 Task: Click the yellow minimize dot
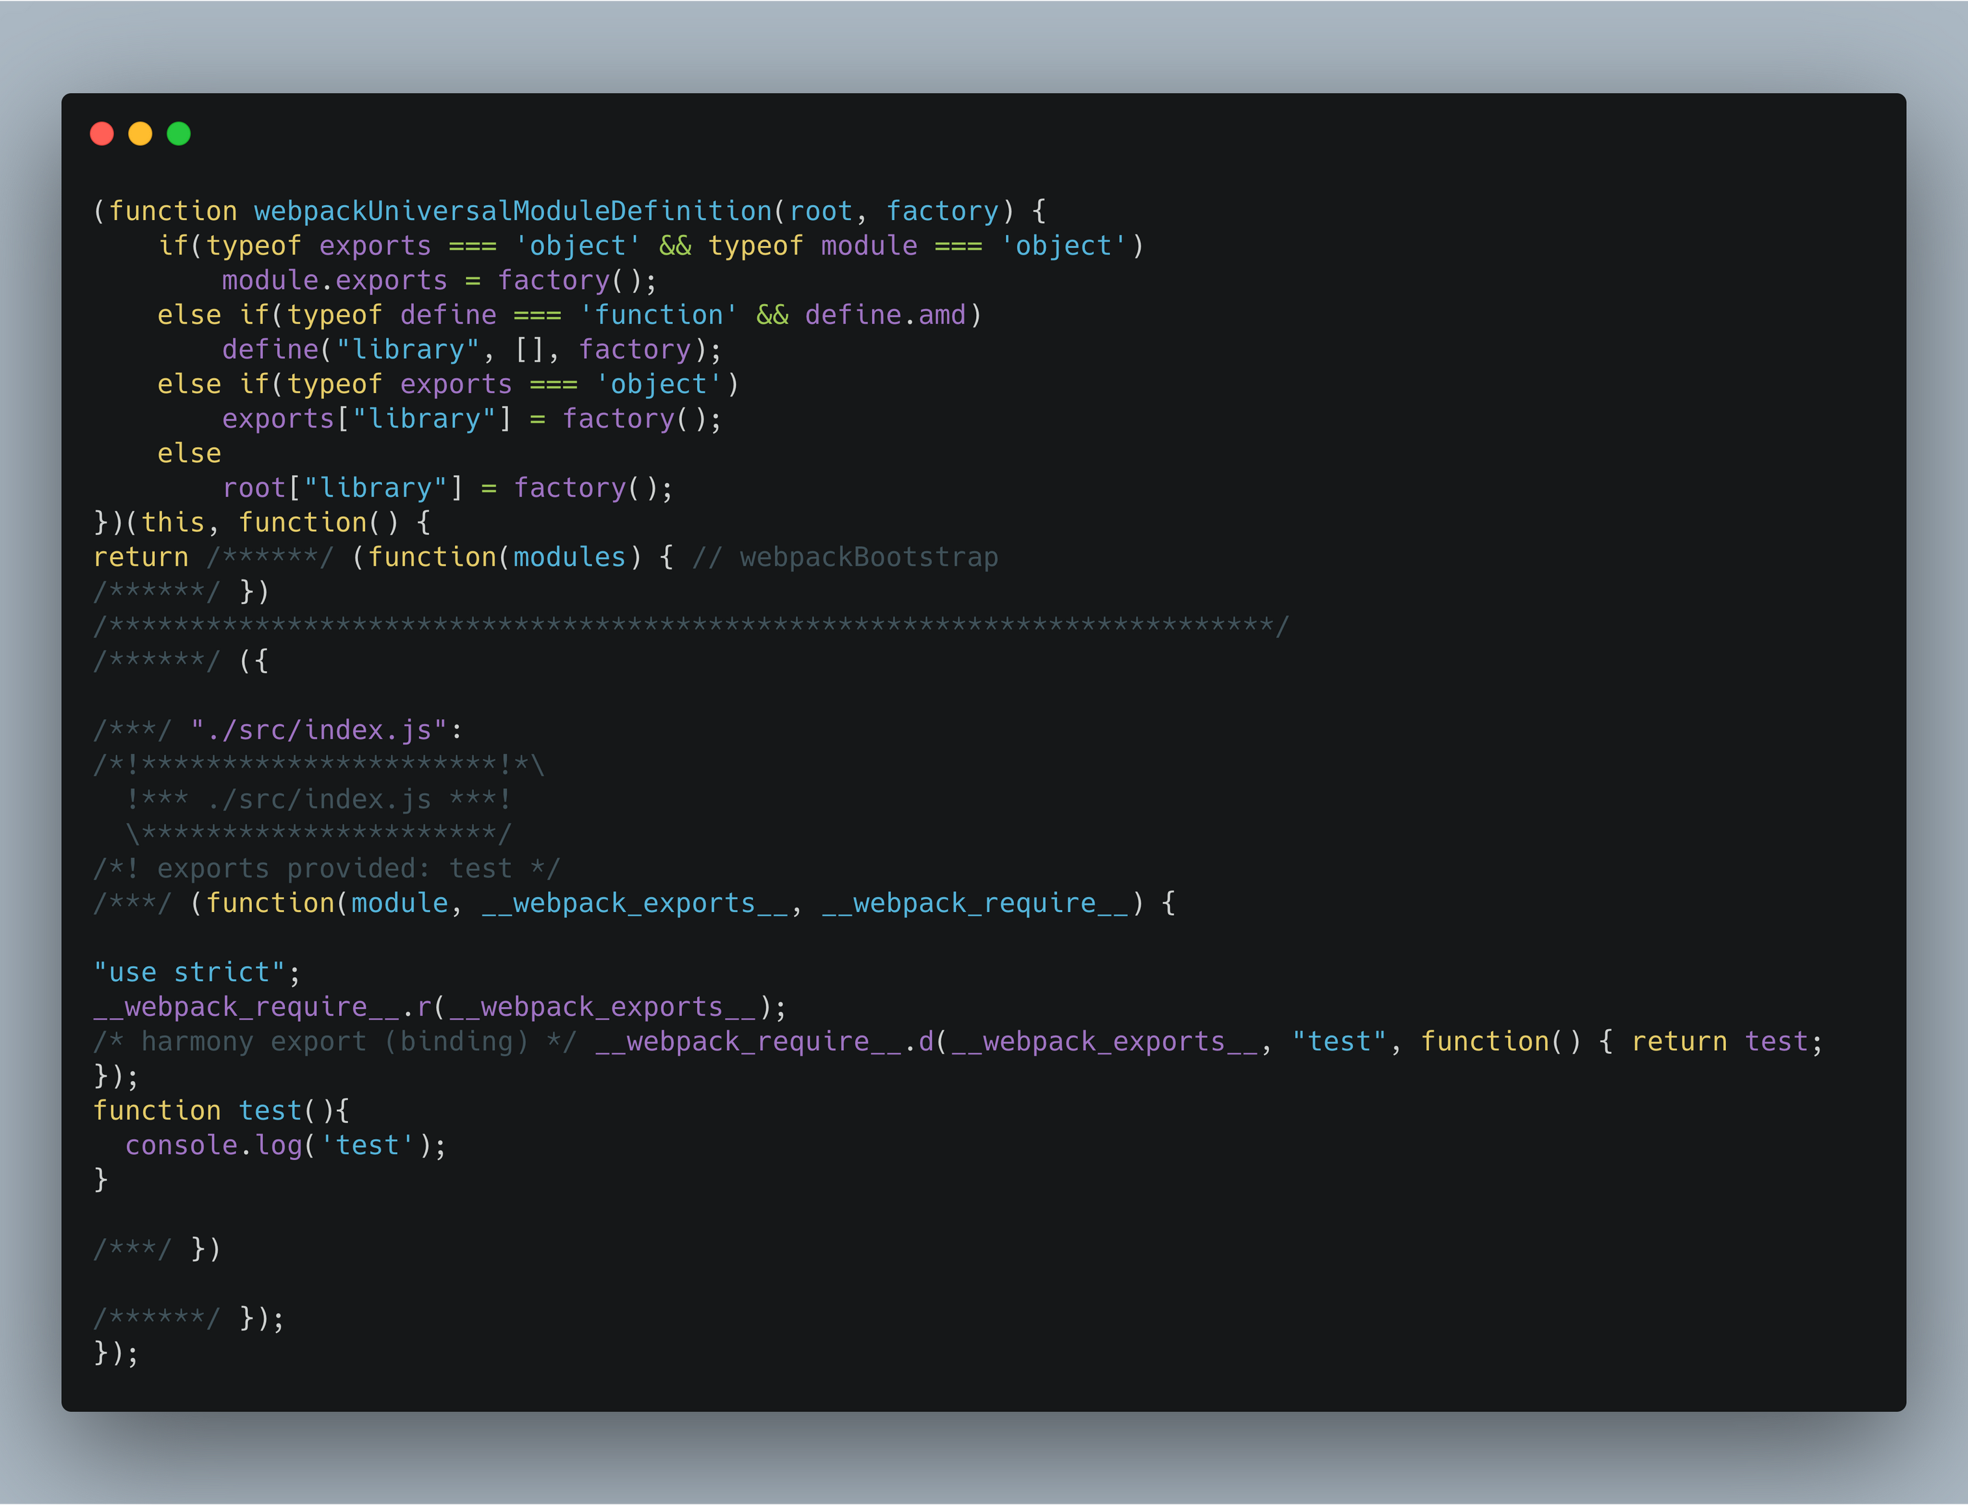coord(141,133)
